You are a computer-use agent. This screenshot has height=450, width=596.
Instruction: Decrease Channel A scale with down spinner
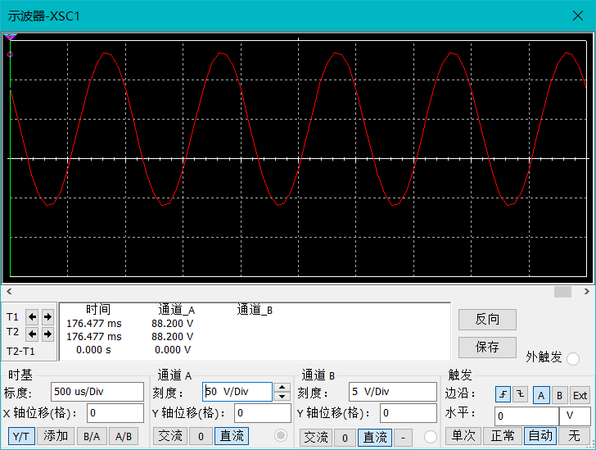282,397
